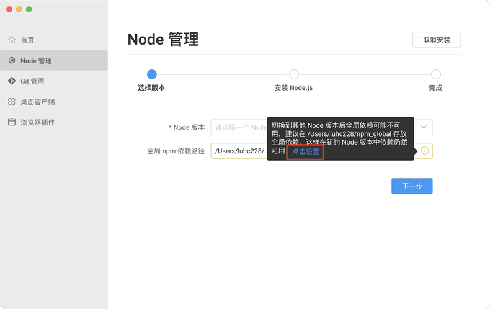Click the 下一步 button
The image size is (490, 309).
[412, 186]
